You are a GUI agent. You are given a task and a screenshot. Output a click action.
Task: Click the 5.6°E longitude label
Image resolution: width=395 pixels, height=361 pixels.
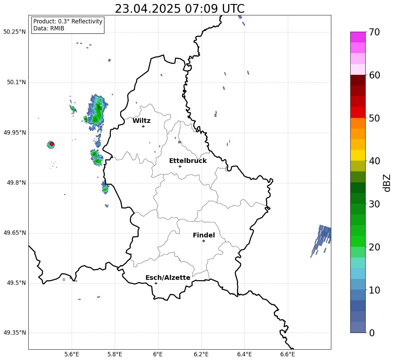71,355
